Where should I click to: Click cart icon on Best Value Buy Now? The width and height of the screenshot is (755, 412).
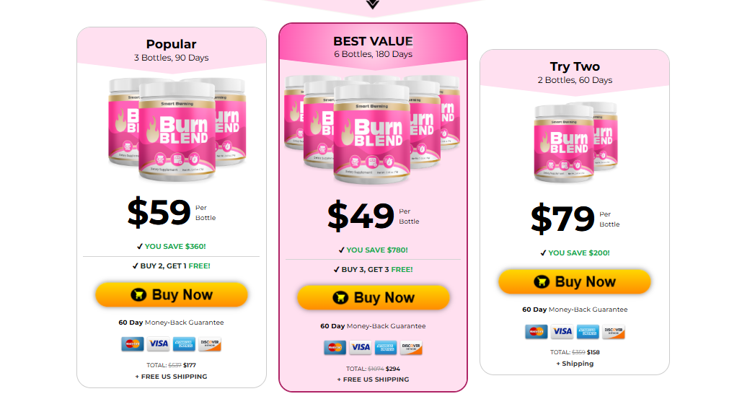[340, 298]
